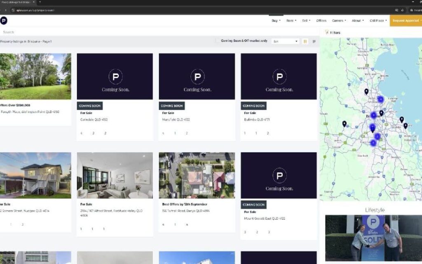Expand the Rent menu

pos(291,21)
